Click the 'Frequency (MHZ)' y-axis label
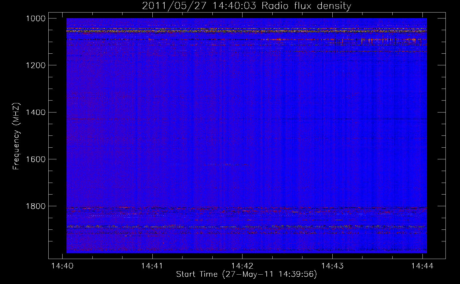 pyautogui.click(x=16, y=136)
